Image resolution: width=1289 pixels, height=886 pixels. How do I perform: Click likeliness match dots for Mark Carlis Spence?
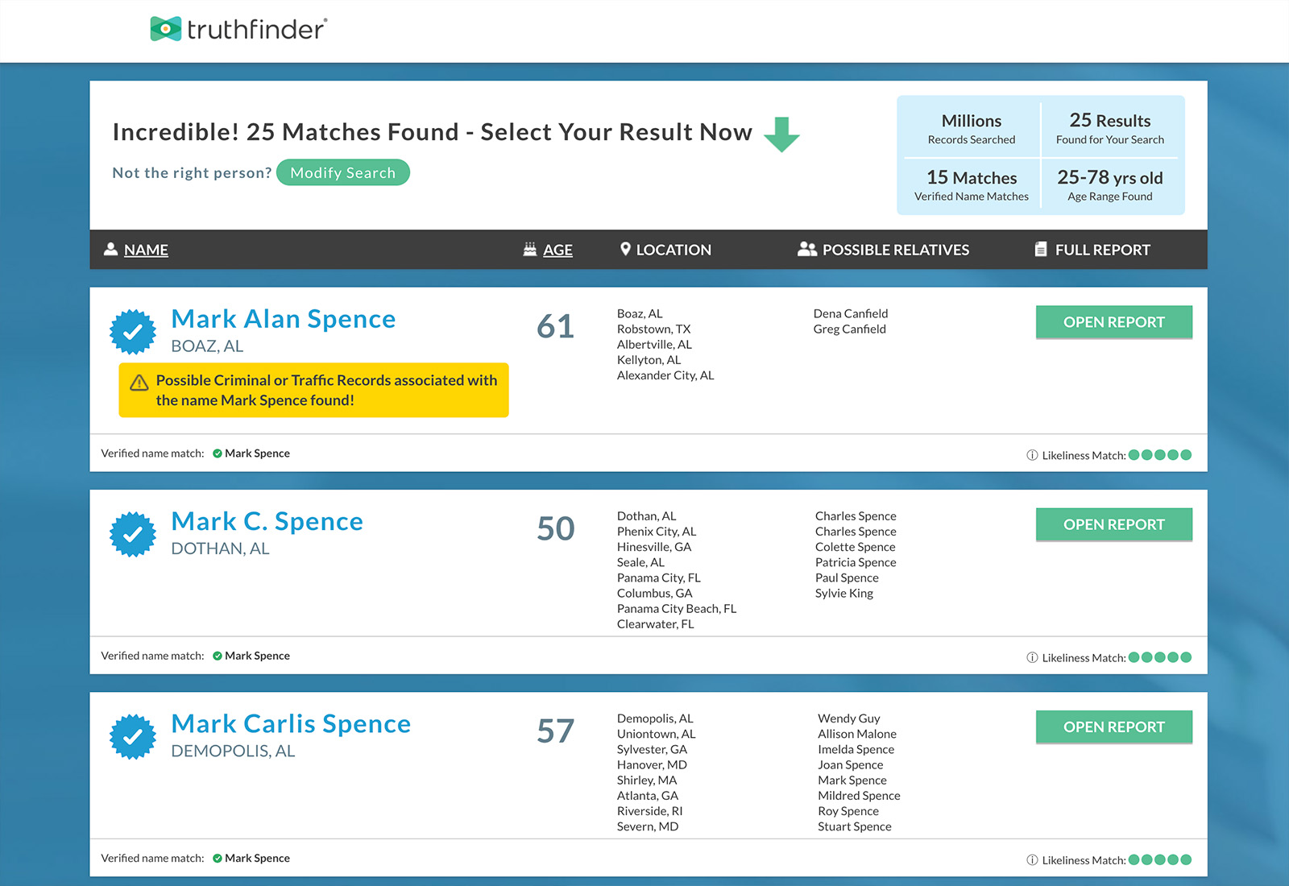tap(1160, 859)
